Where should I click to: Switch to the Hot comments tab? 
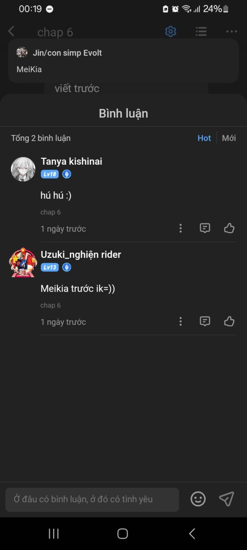[204, 138]
